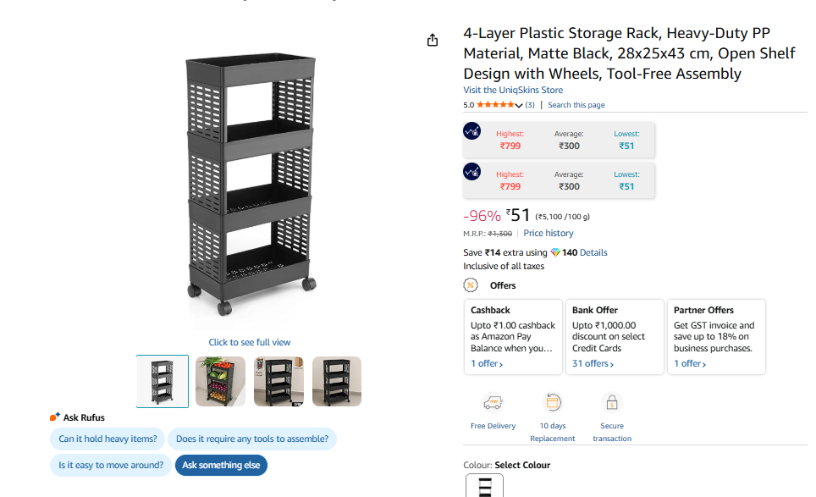Select the thumbnail of rack with vegetables
816x497 pixels.
pyautogui.click(x=220, y=381)
